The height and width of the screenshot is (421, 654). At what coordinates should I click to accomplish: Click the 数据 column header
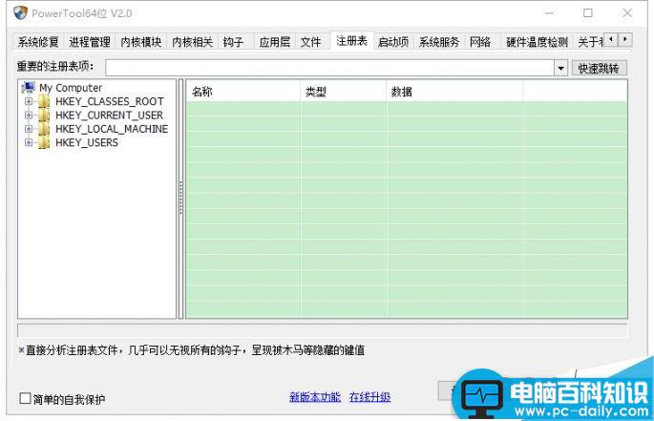(x=454, y=92)
